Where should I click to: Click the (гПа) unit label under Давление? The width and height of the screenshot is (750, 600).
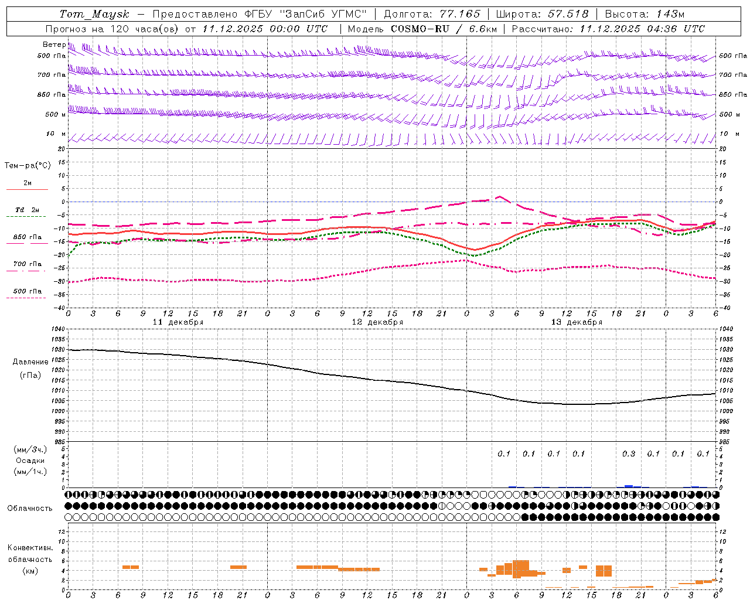click(x=30, y=375)
